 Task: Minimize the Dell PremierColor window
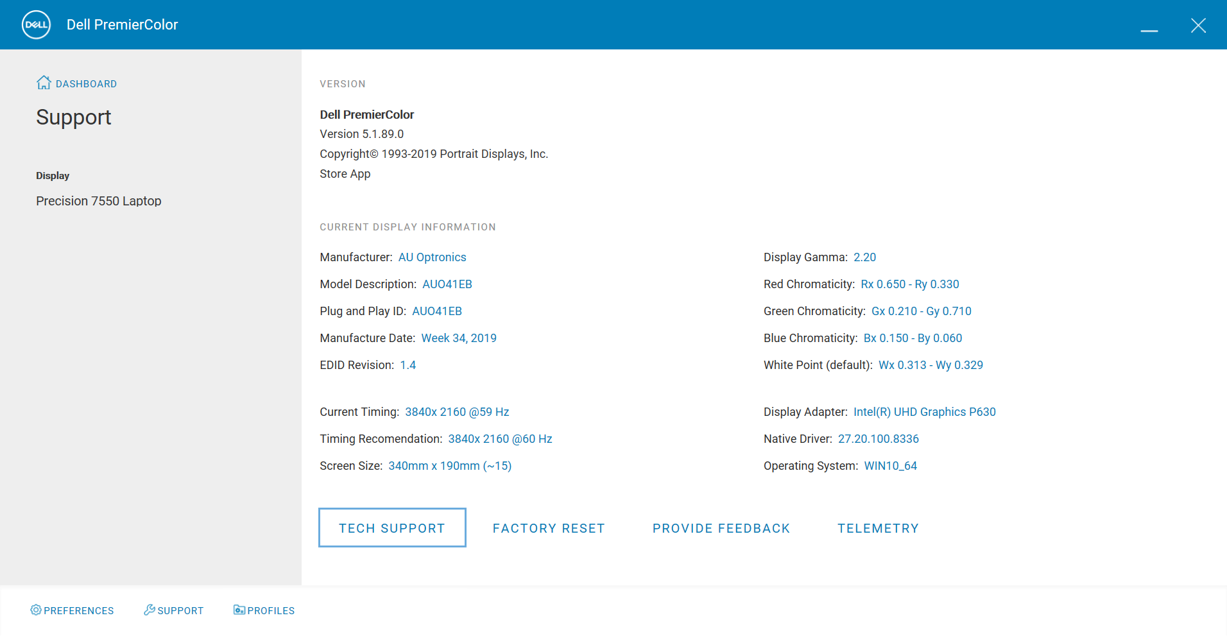click(1149, 26)
